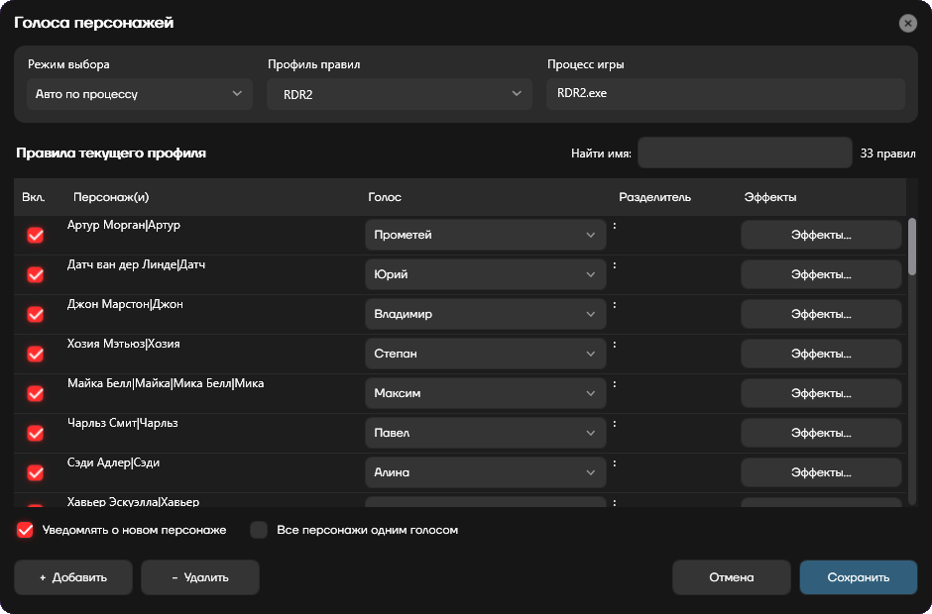Viewport: 932px width, 614px height.
Task: Open the Прометей voice dropdown
Action: pos(486,235)
